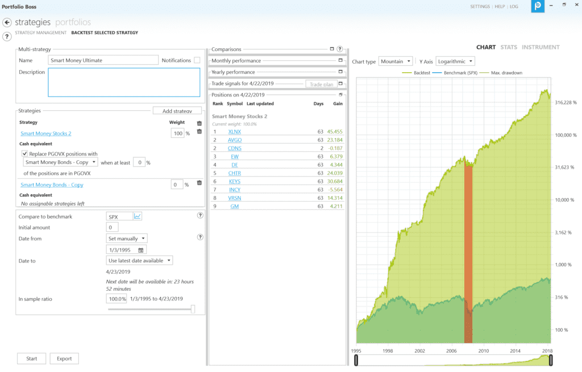Click into the Description text area

pos(124,82)
